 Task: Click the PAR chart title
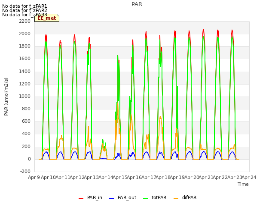tap(137, 4)
